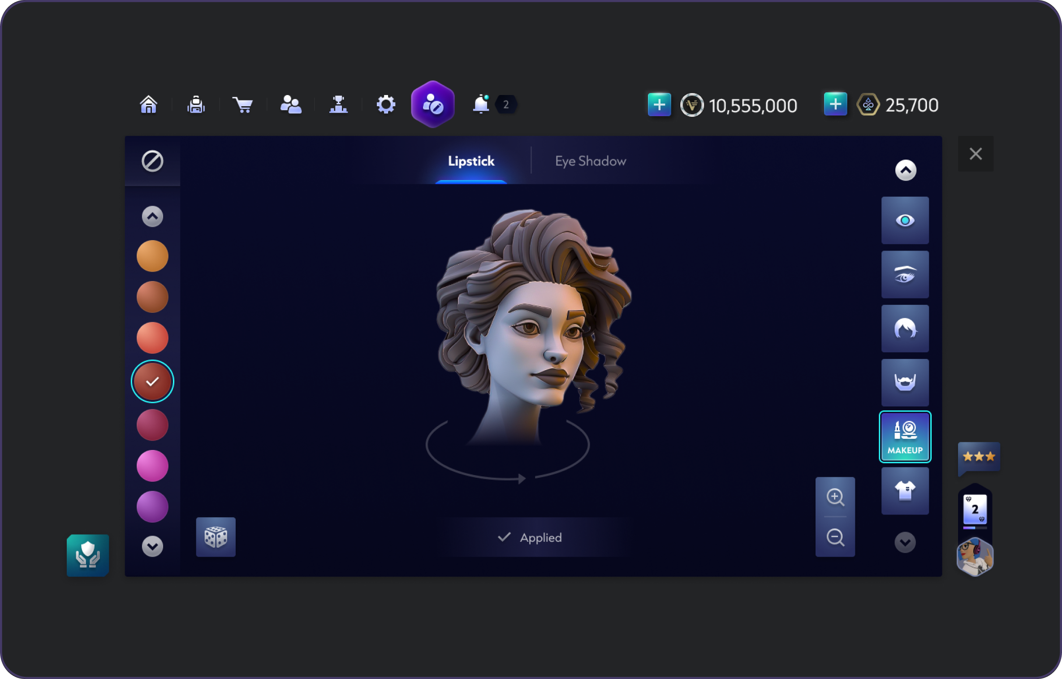Pick the maroon lipstick color

(152, 425)
